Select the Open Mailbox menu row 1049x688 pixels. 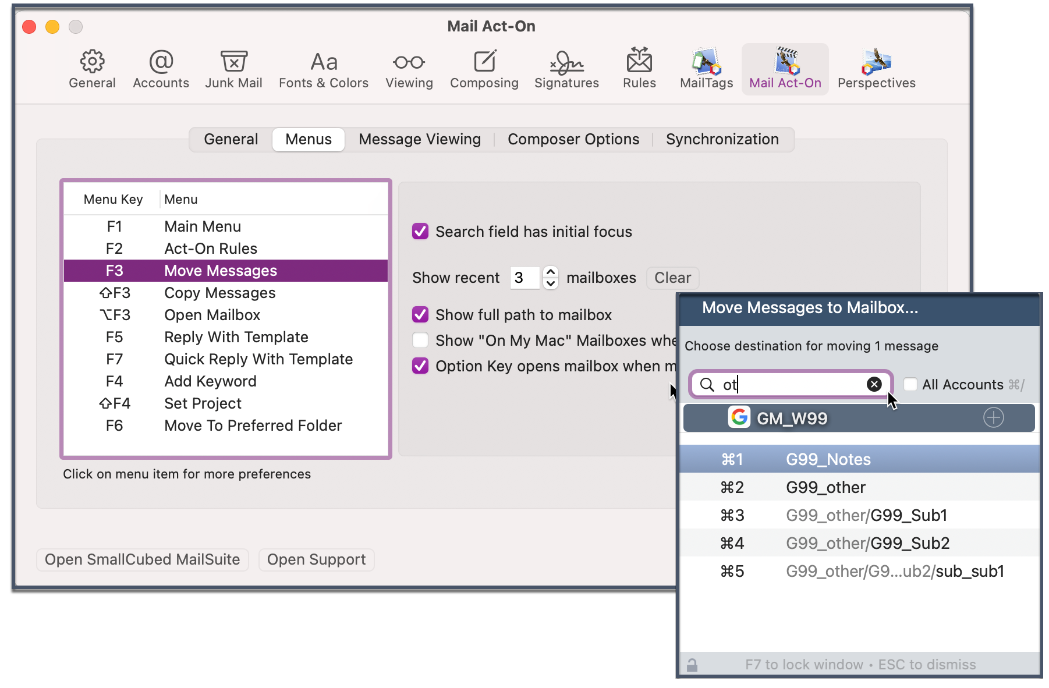tap(226, 315)
